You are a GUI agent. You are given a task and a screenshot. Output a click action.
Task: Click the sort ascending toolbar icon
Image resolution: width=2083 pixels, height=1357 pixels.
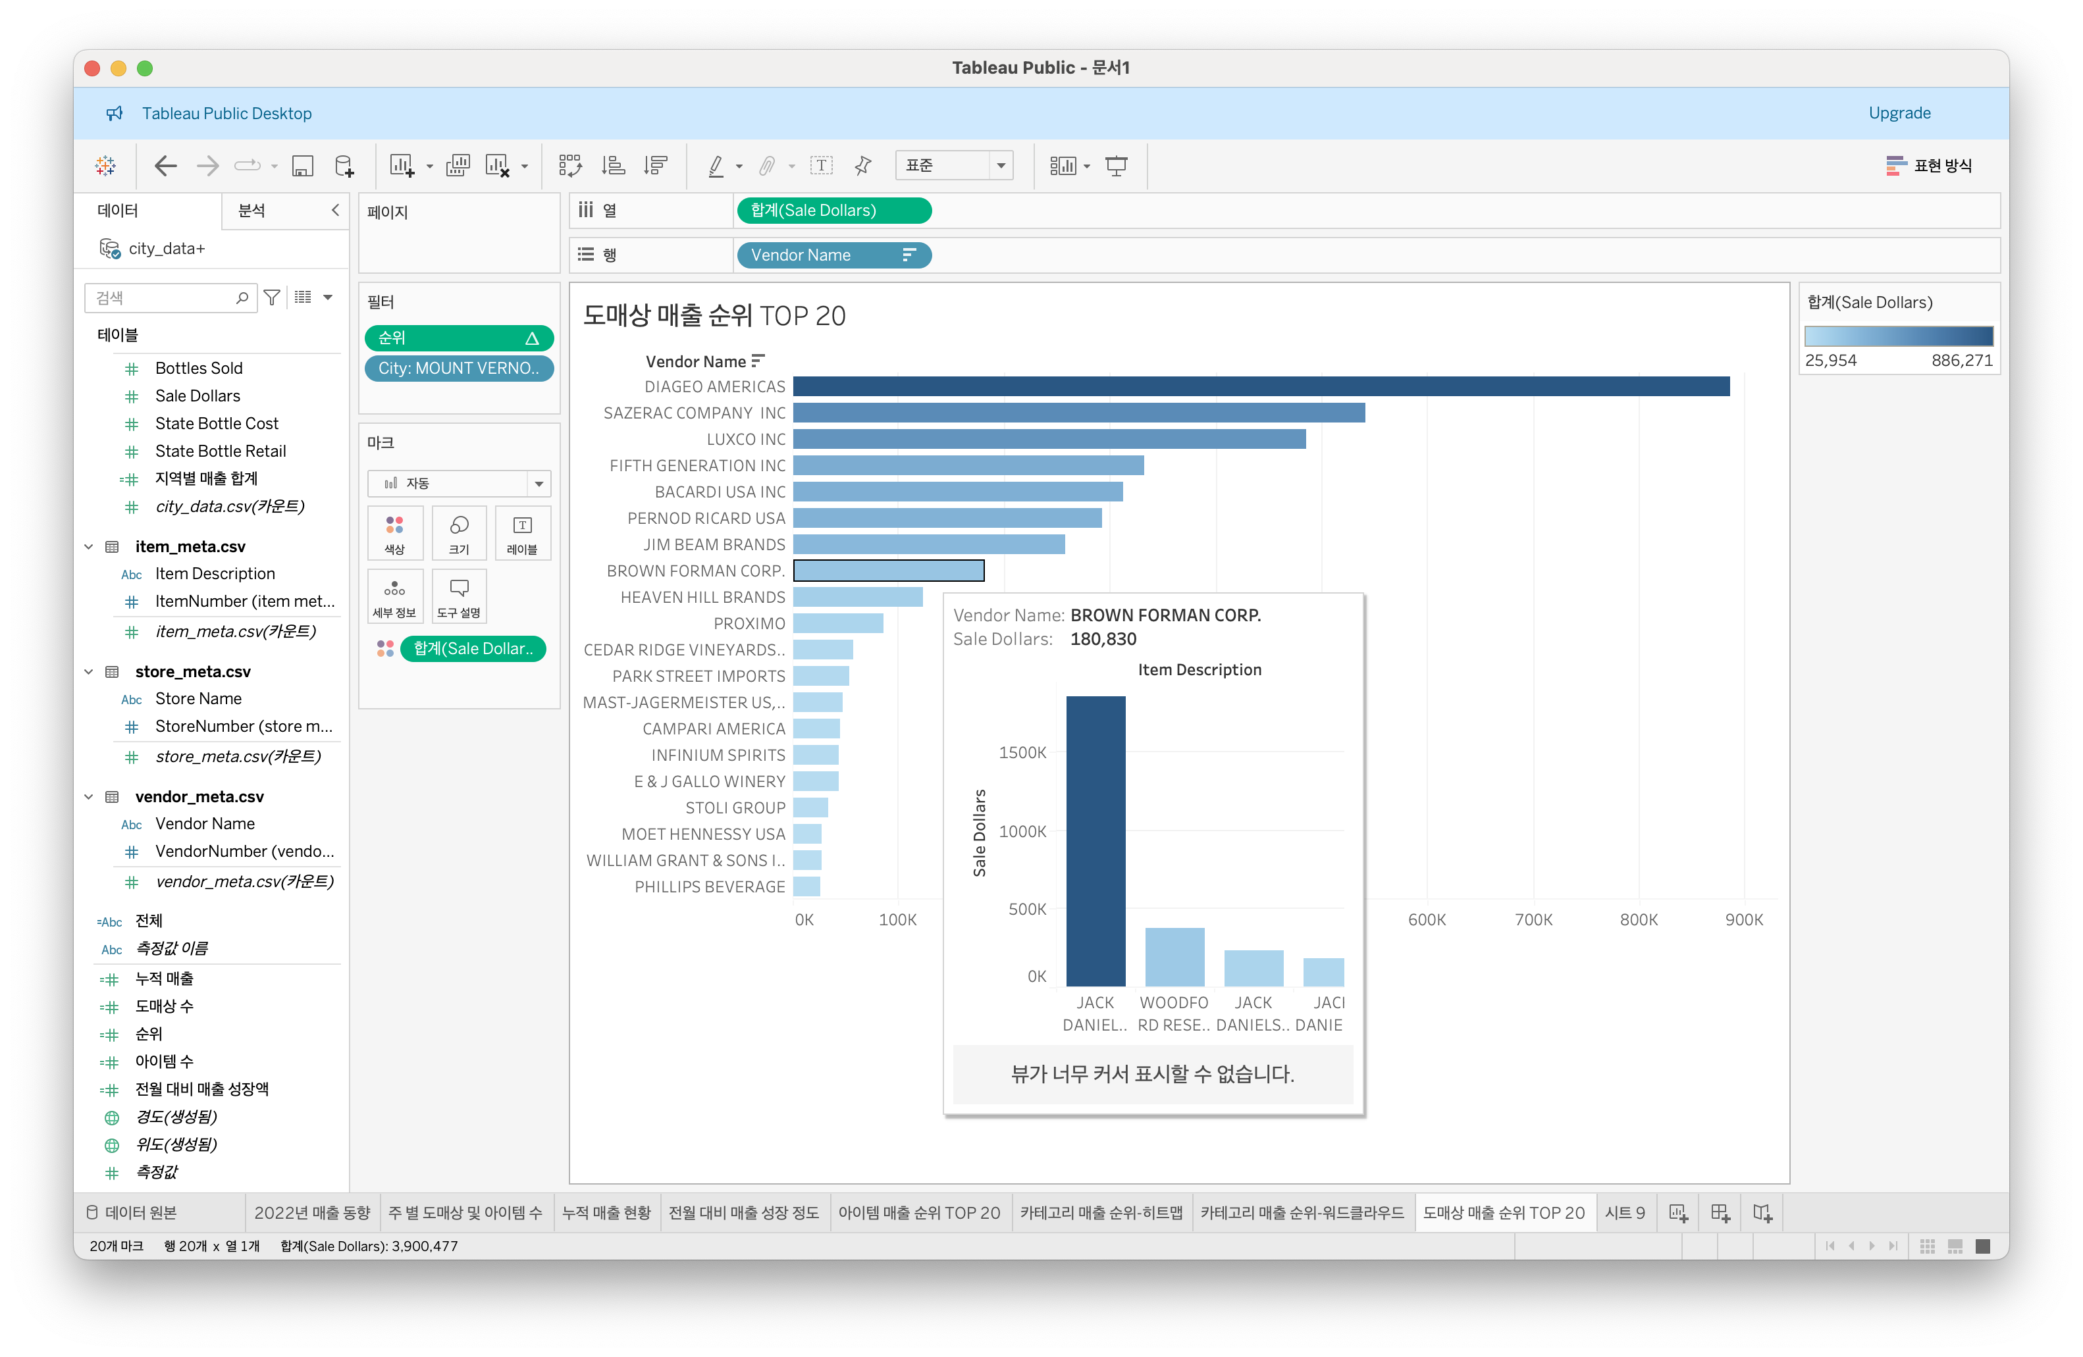(613, 165)
